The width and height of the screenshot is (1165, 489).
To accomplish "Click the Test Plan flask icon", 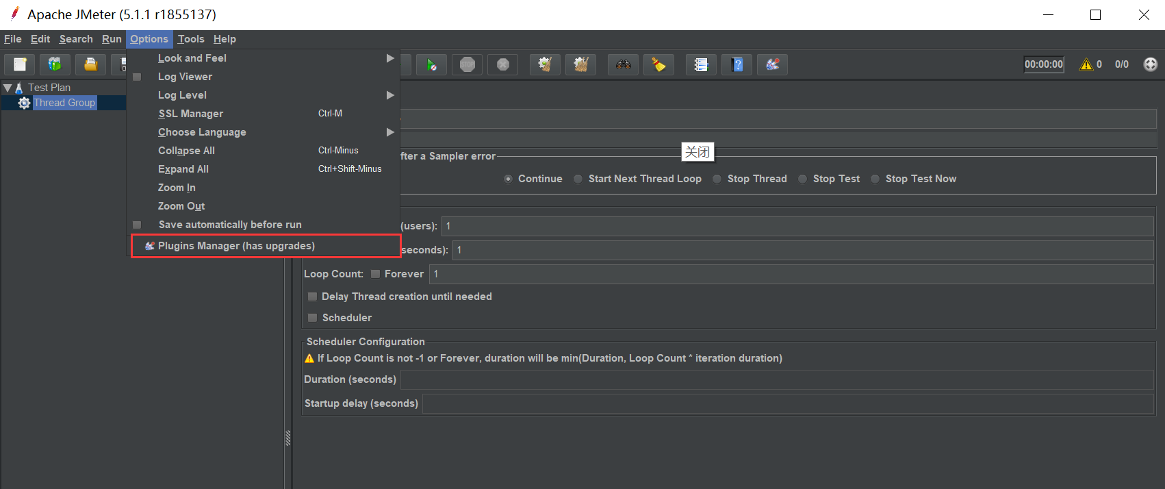I will coord(19,88).
